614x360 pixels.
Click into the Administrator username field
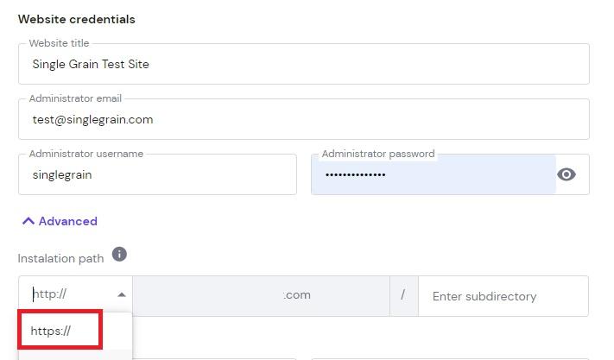click(156, 175)
